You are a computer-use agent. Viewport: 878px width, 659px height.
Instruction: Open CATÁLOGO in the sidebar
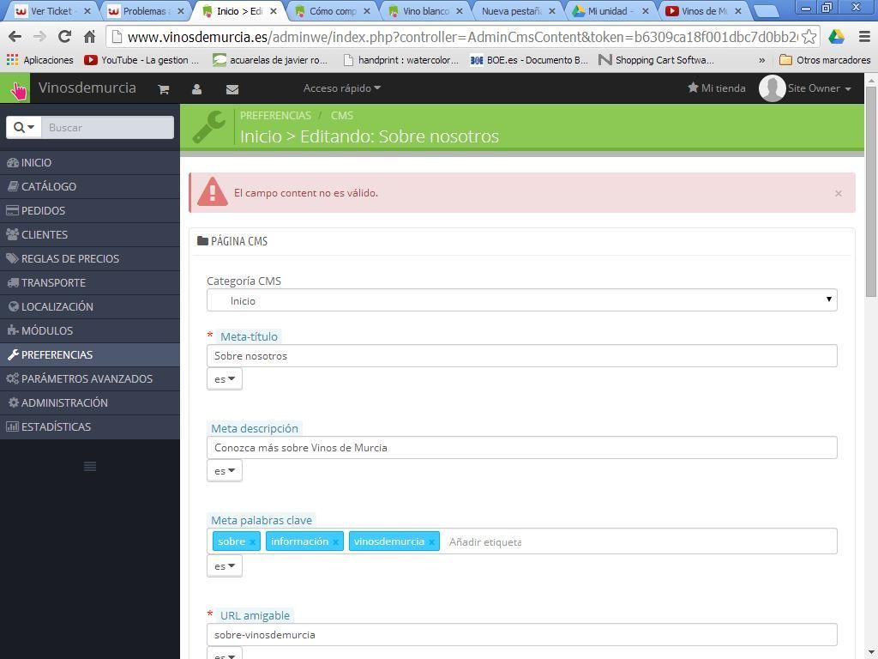coord(89,186)
